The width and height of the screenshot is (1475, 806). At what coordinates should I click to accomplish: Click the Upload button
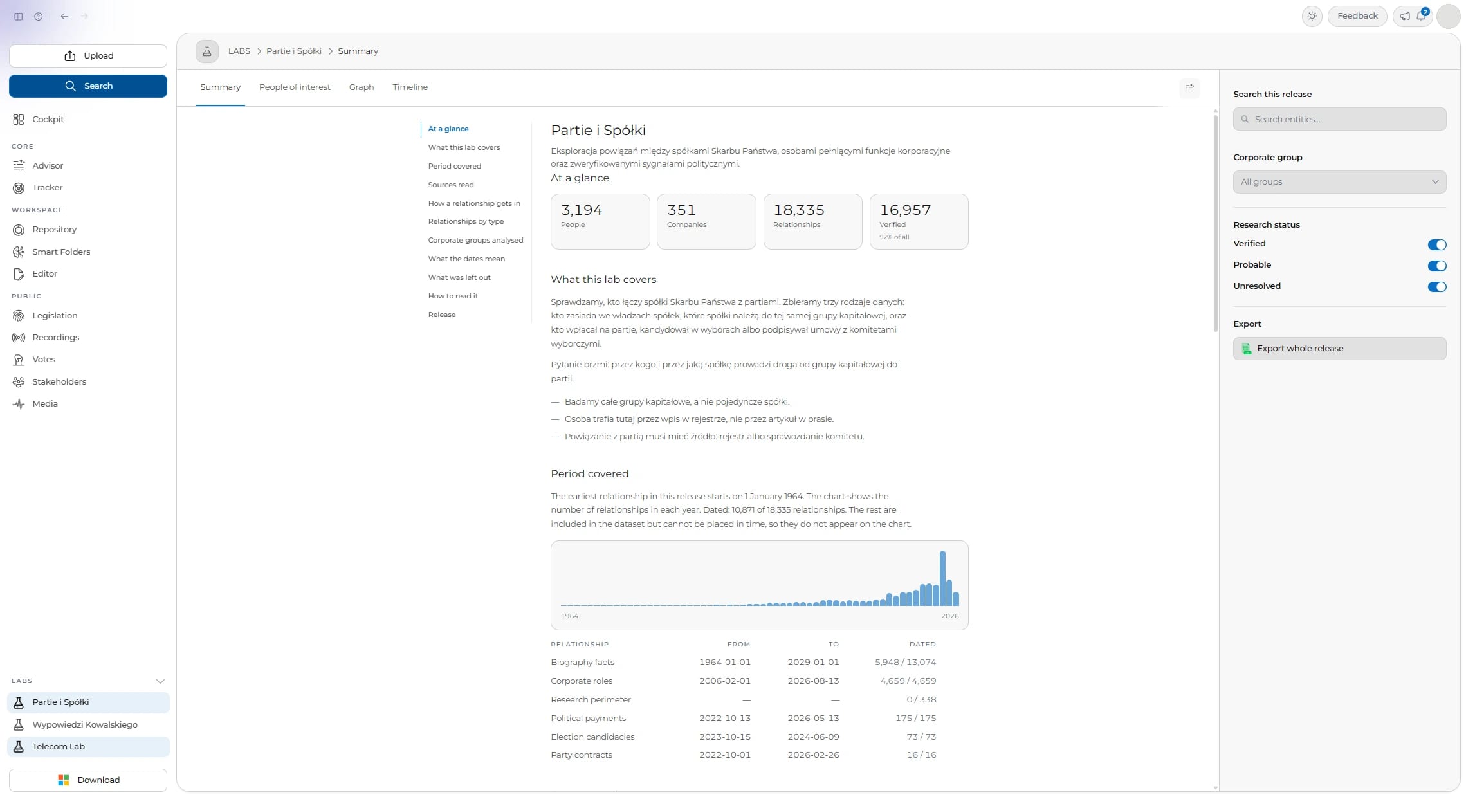tap(88, 56)
